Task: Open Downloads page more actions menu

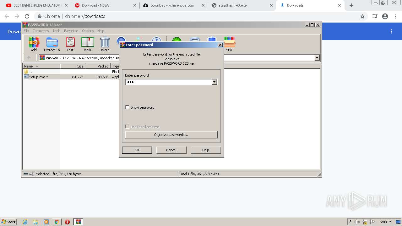Action: (x=391, y=31)
